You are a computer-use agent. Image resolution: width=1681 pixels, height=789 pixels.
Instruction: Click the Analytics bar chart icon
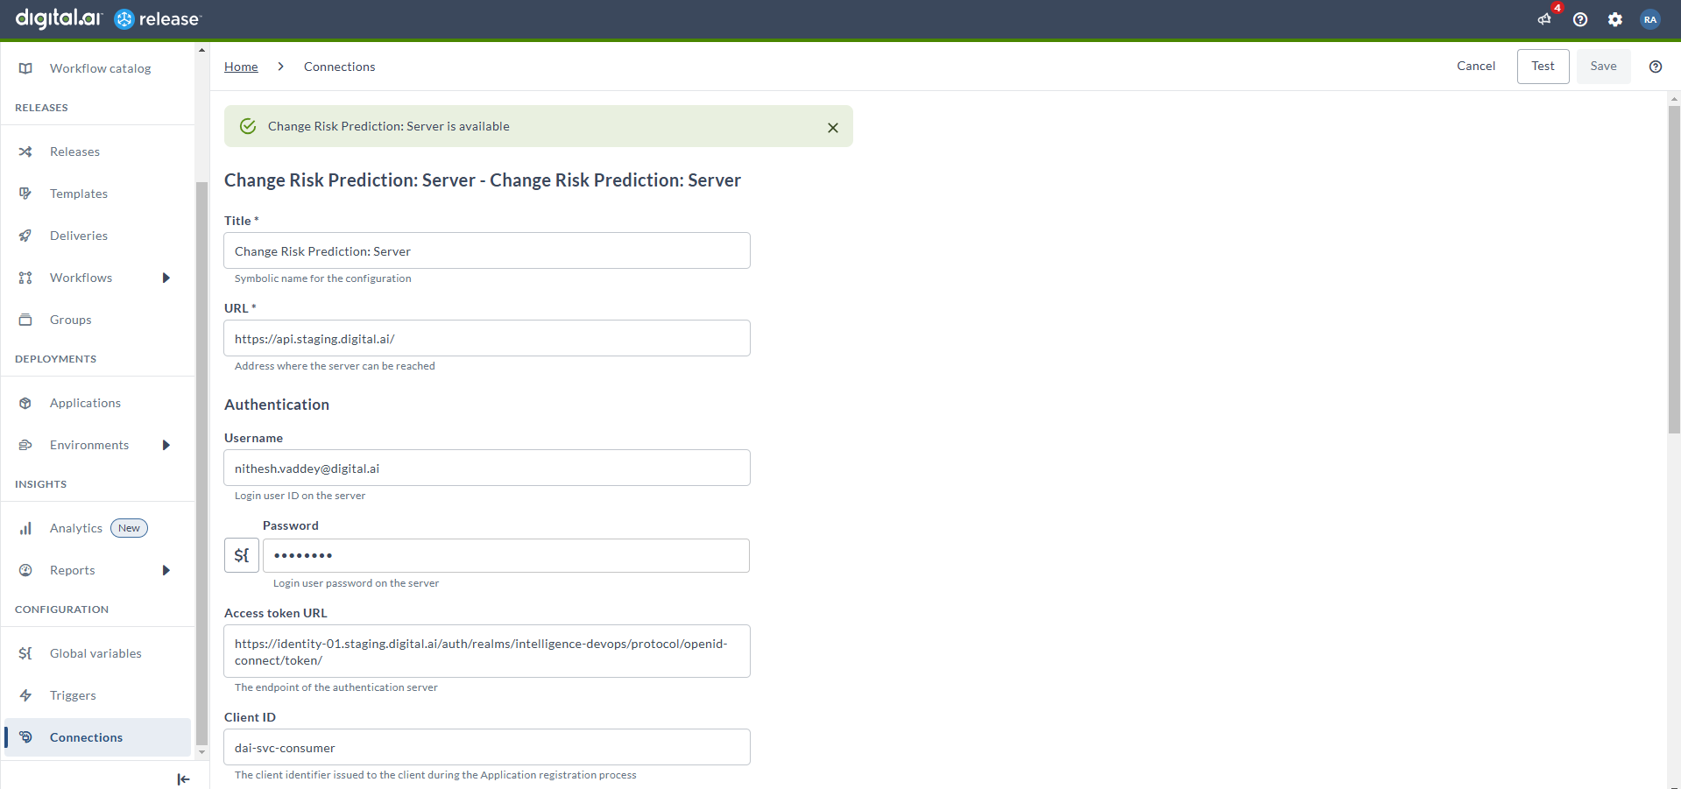pos(25,528)
